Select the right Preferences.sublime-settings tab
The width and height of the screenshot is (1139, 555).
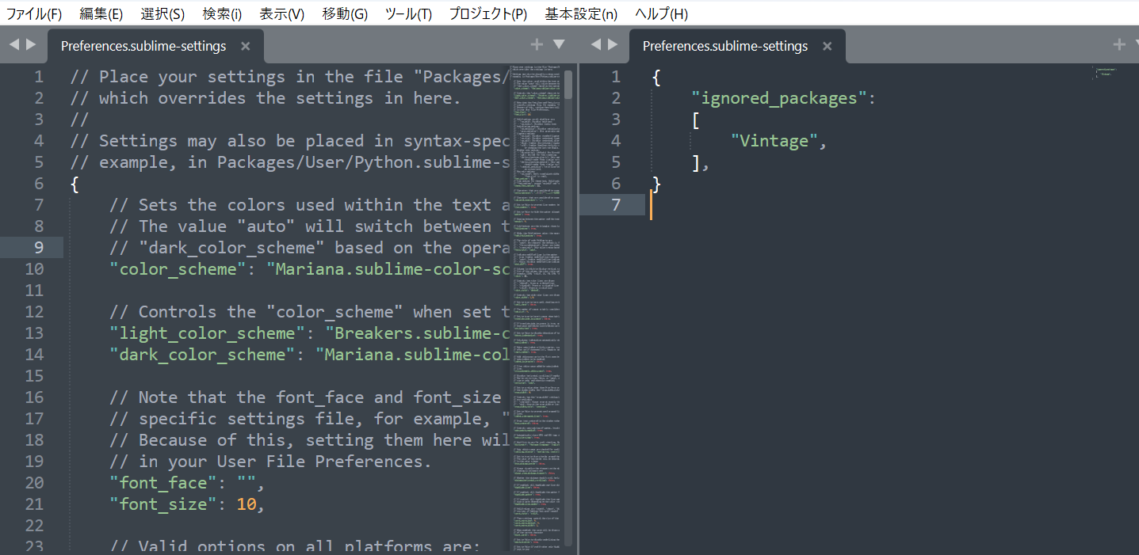point(724,45)
